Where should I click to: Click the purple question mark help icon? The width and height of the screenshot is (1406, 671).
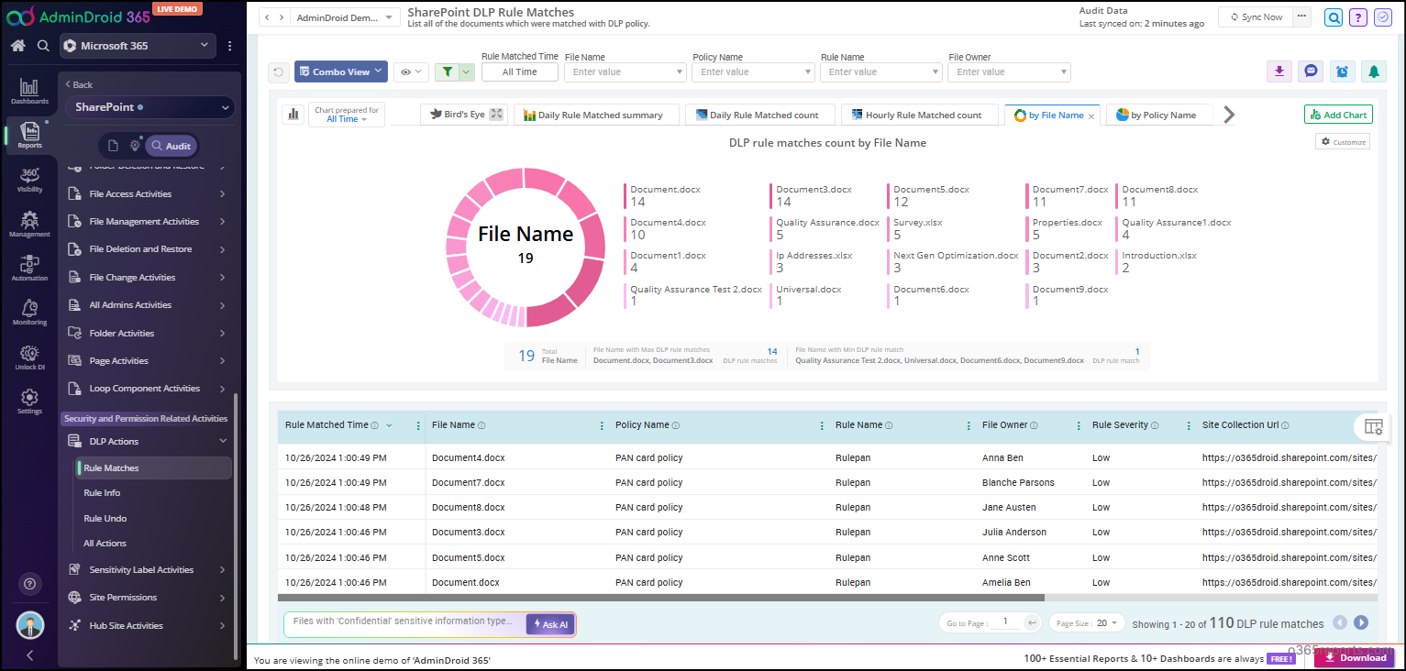[1358, 17]
